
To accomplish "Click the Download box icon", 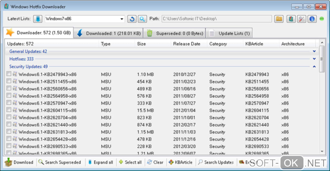I will 8,162.
